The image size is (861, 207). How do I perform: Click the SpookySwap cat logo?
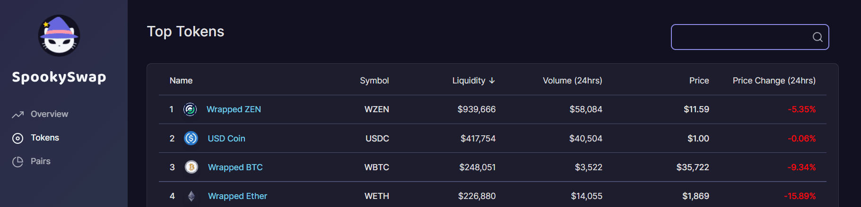pos(59,35)
